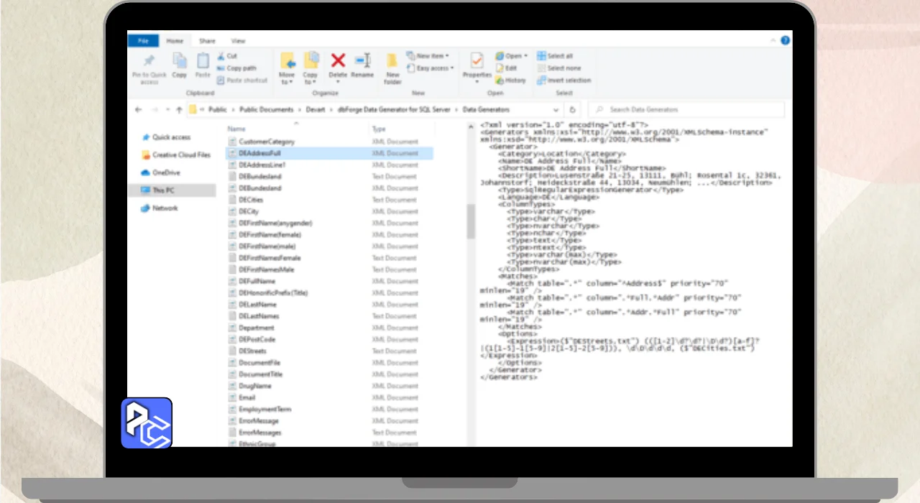Click the Paste clipboard icon
The width and height of the screenshot is (920, 503).
(x=203, y=62)
